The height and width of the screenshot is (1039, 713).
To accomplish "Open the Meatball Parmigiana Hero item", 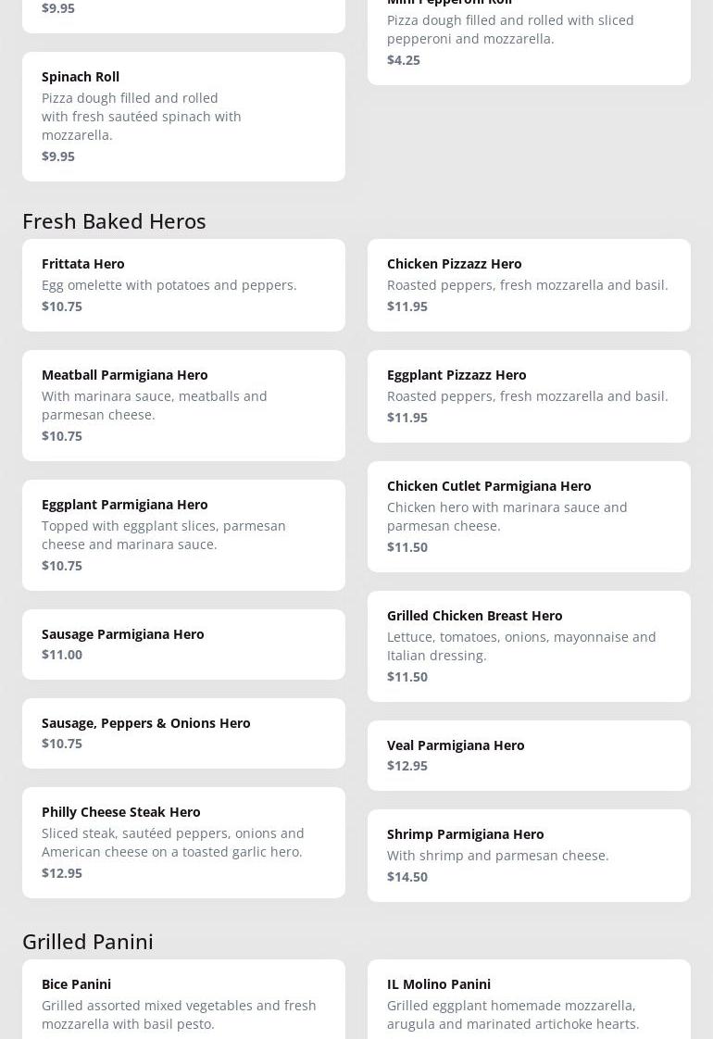I will pyautogui.click(x=183, y=405).
